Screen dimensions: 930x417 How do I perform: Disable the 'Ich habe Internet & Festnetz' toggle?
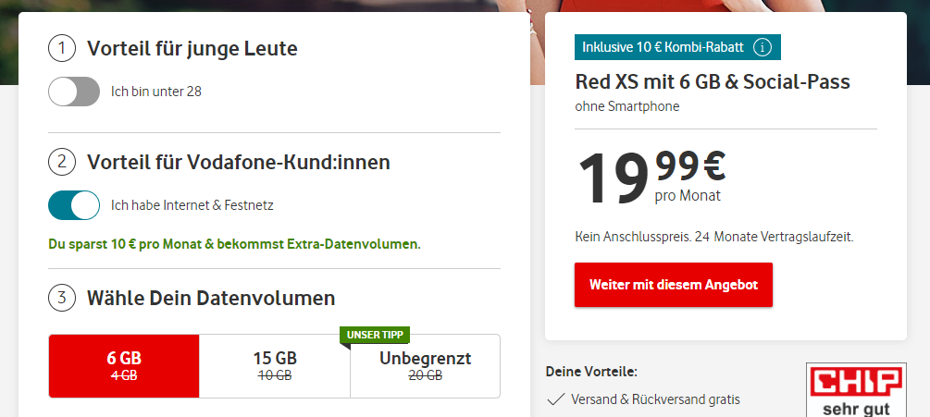[74, 205]
